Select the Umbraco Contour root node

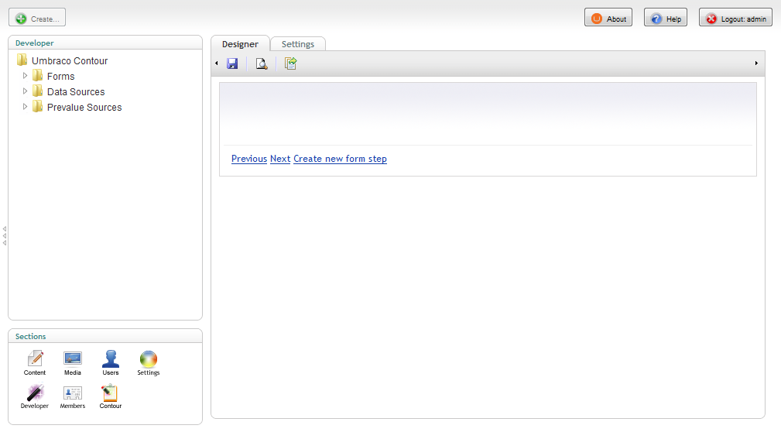click(70, 60)
